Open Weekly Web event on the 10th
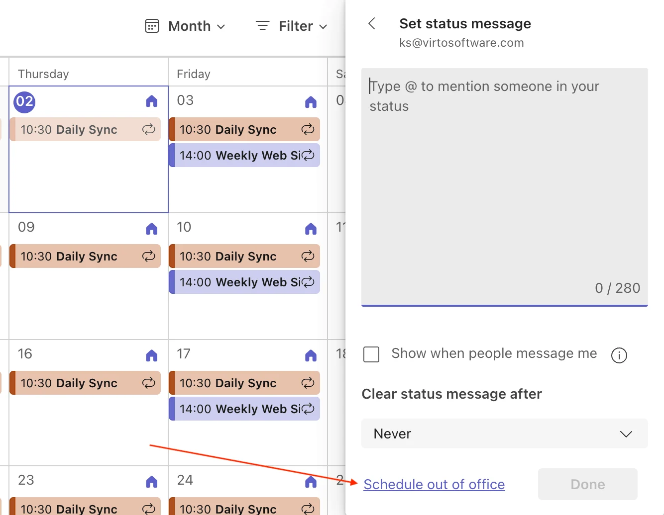Viewport: 664px width, 515px height. 244,282
